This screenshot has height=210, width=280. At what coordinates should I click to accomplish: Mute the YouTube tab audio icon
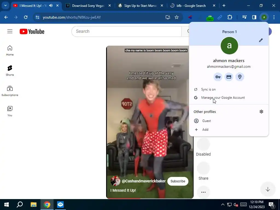[x=51, y=5]
